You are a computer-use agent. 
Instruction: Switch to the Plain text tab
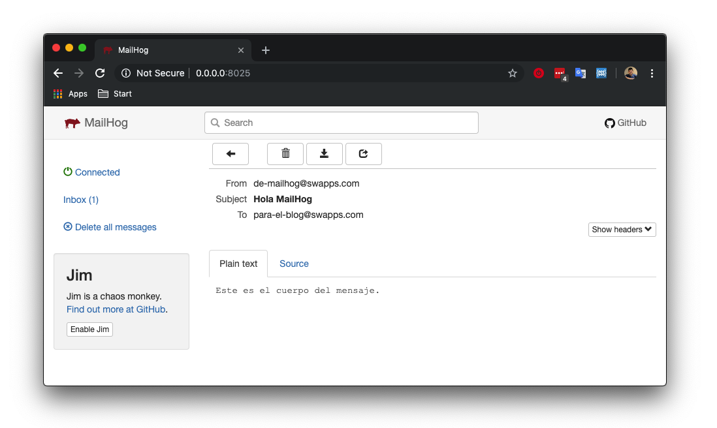pos(238,264)
